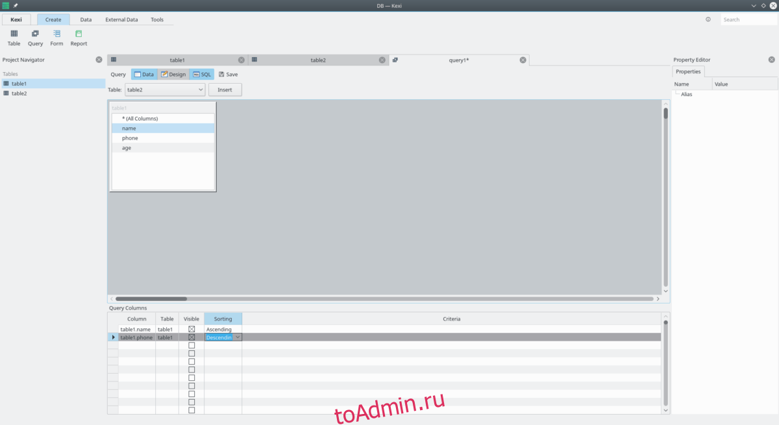Click the Column header in Query Columns
Image resolution: width=779 pixels, height=425 pixels.
tap(137, 319)
